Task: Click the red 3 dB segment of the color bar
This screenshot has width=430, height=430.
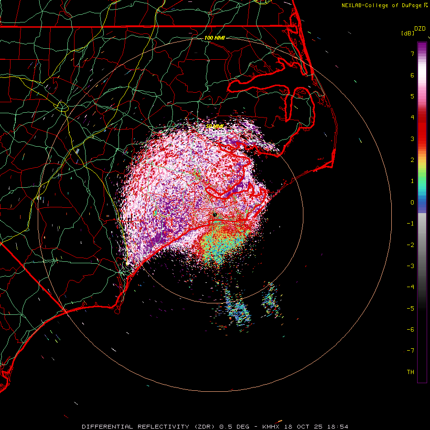Action: point(422,137)
